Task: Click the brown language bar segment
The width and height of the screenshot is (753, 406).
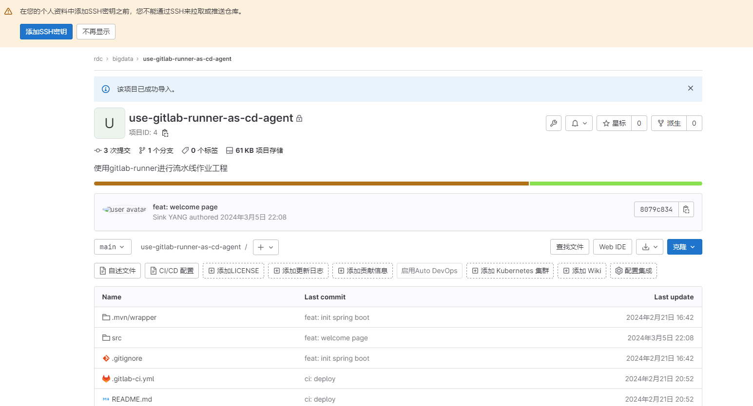Action: click(311, 184)
